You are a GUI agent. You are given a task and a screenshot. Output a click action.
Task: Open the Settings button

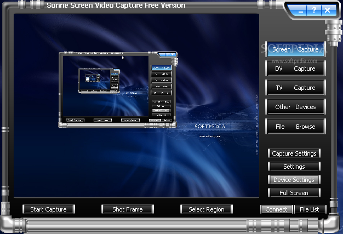point(294,167)
